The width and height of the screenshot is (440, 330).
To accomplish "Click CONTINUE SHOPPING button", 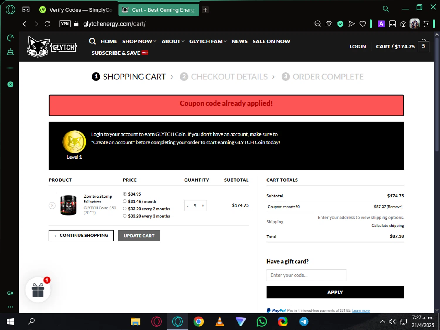I will (81, 236).
